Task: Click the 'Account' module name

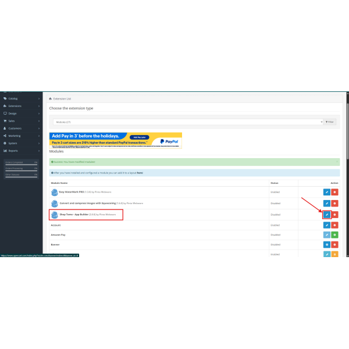Action: click(56, 225)
